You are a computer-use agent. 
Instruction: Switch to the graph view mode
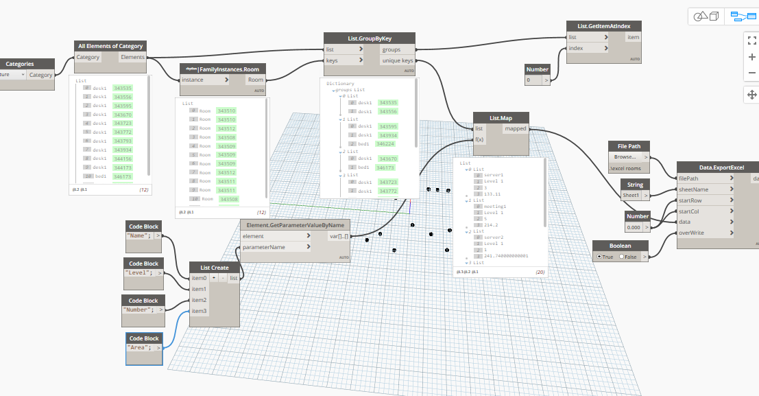[x=743, y=16]
